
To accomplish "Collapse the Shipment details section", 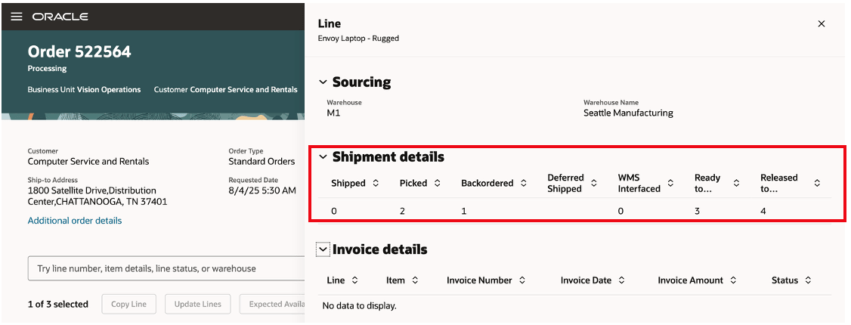I will pos(323,157).
